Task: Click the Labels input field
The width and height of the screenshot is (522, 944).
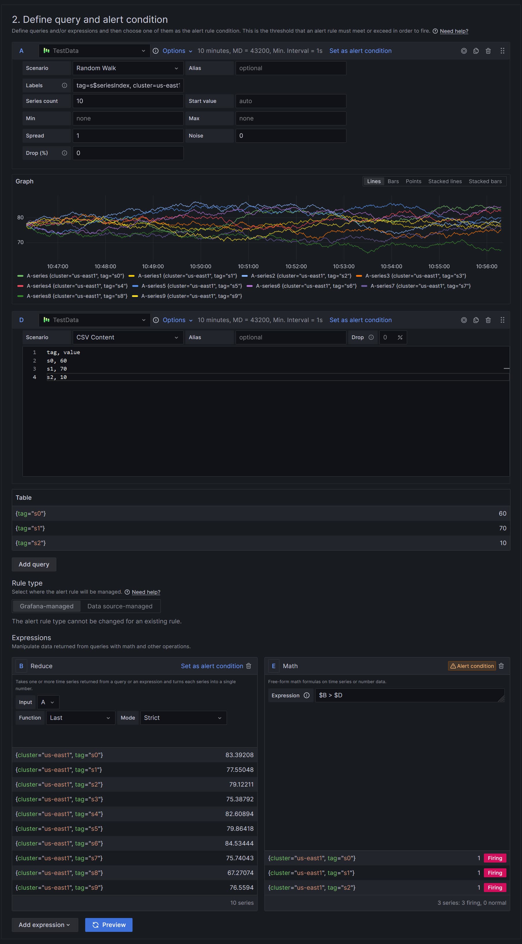Action: tap(128, 86)
